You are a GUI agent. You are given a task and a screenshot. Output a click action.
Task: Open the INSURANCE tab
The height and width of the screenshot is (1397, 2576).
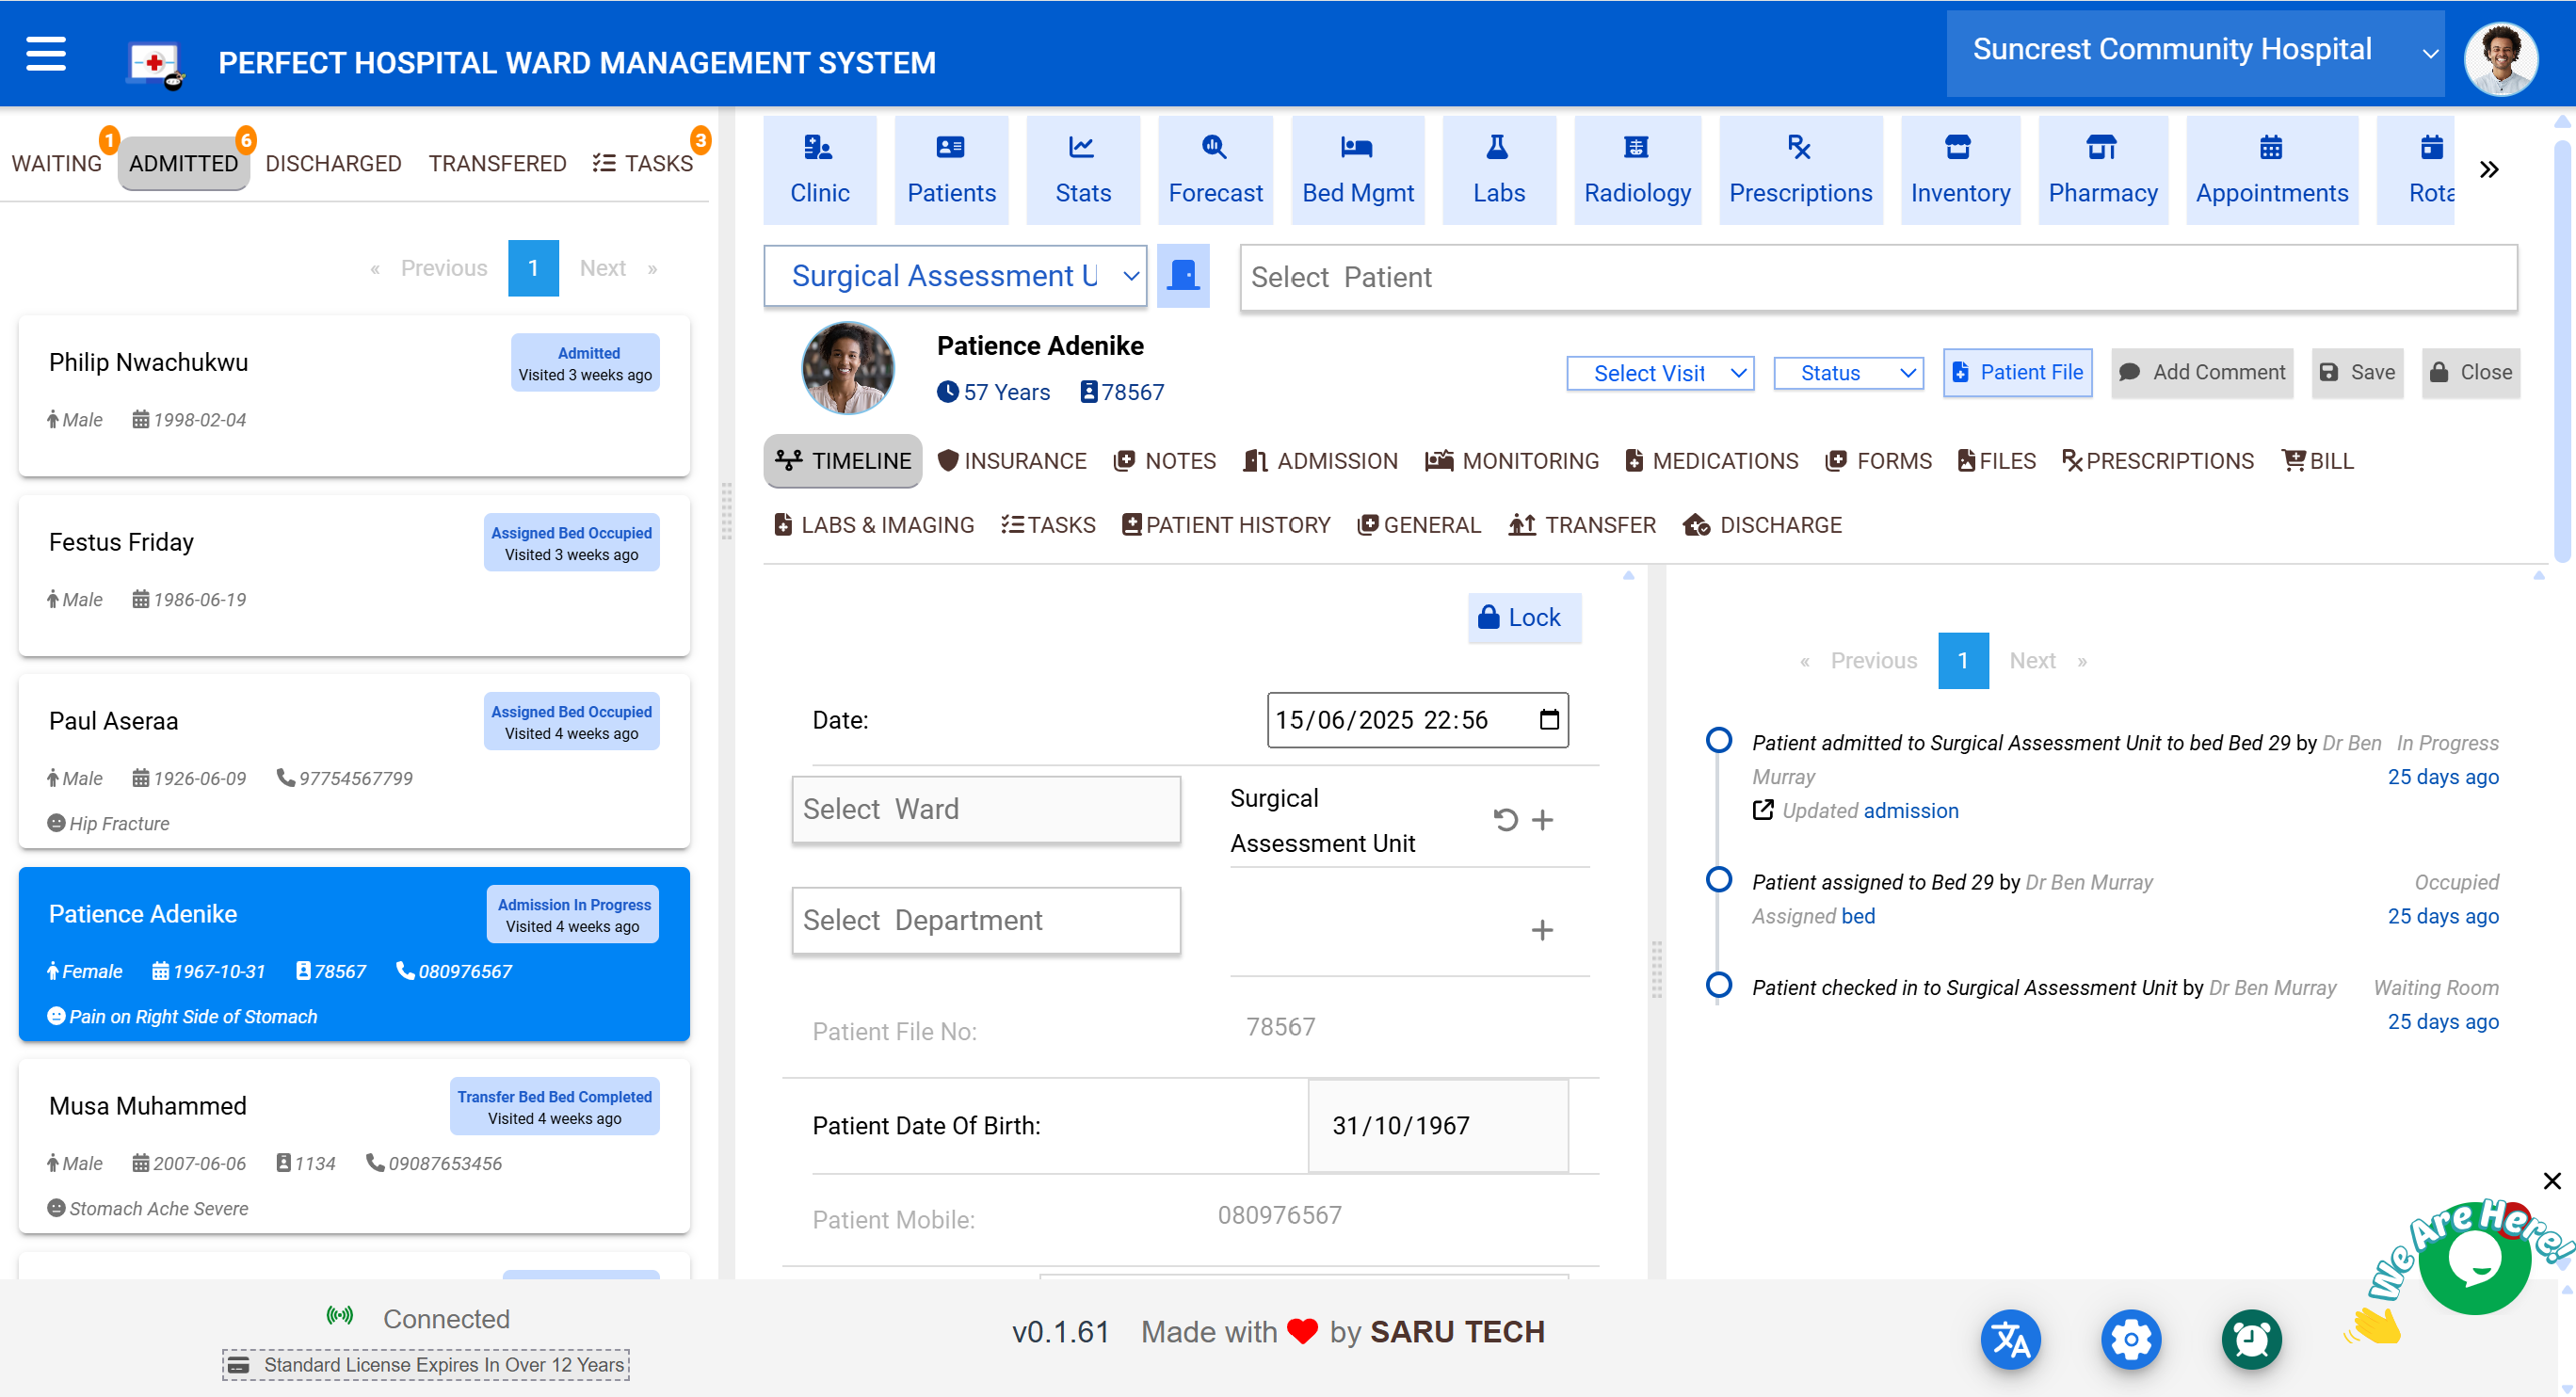pos(1012,461)
